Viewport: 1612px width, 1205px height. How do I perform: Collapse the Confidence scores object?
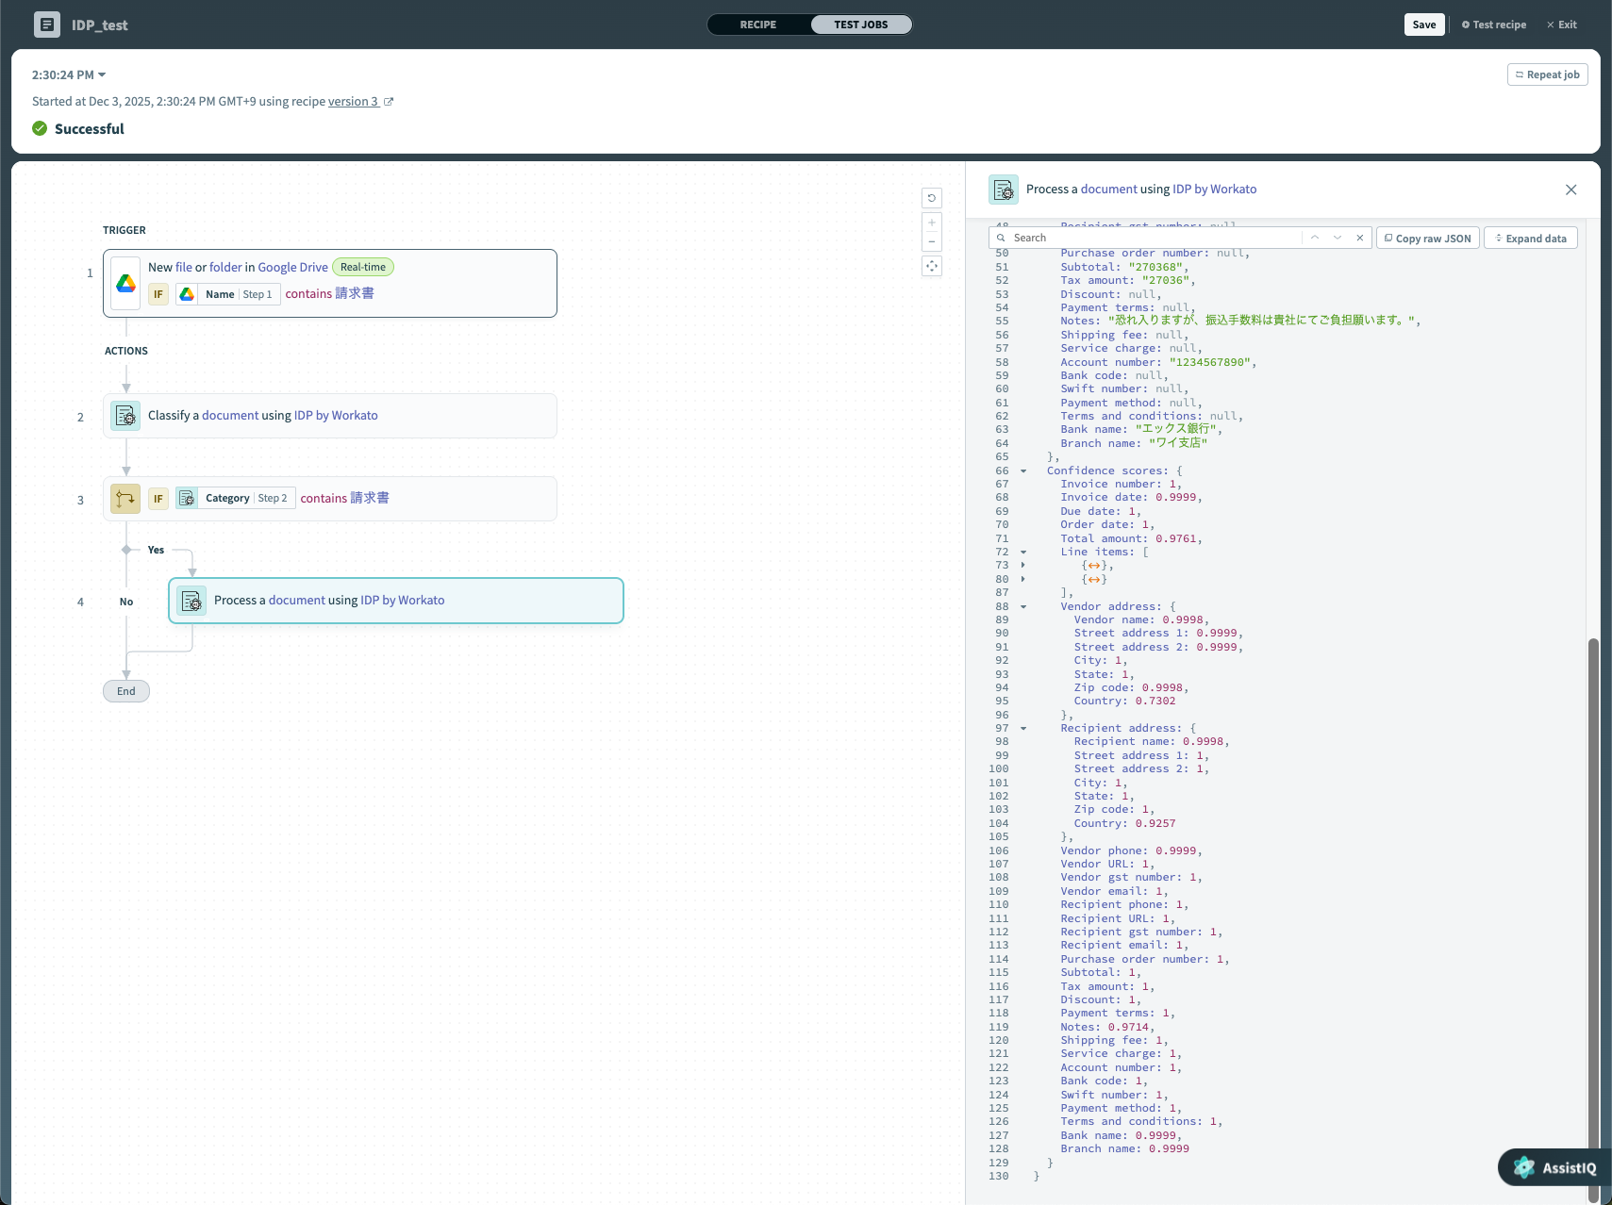click(1023, 471)
